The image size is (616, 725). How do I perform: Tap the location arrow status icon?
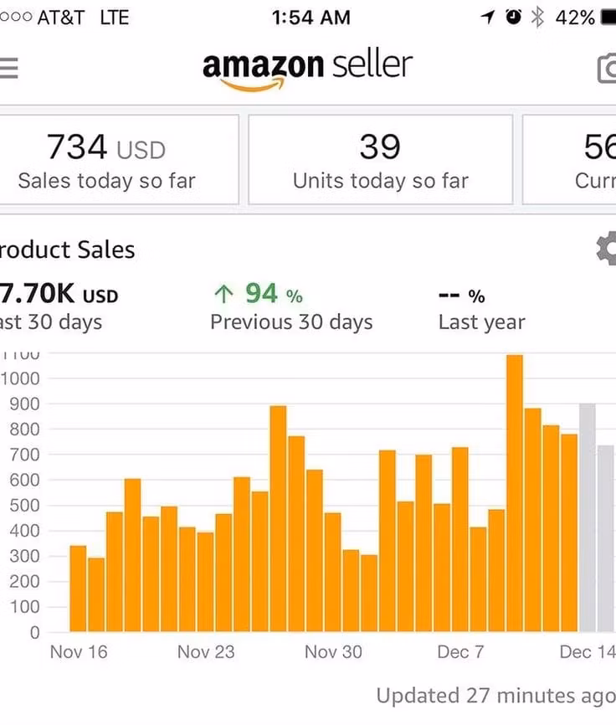tap(488, 18)
